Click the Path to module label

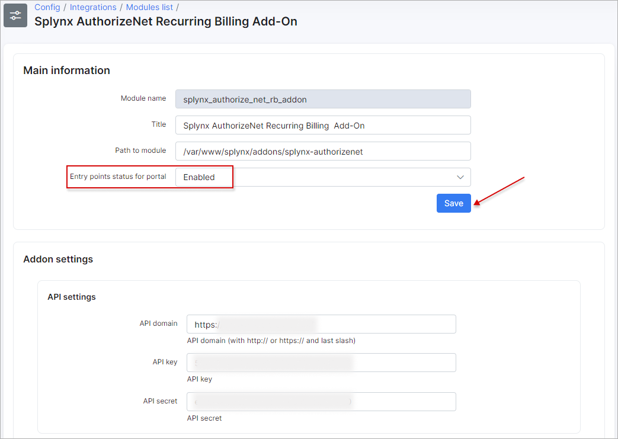(x=140, y=150)
